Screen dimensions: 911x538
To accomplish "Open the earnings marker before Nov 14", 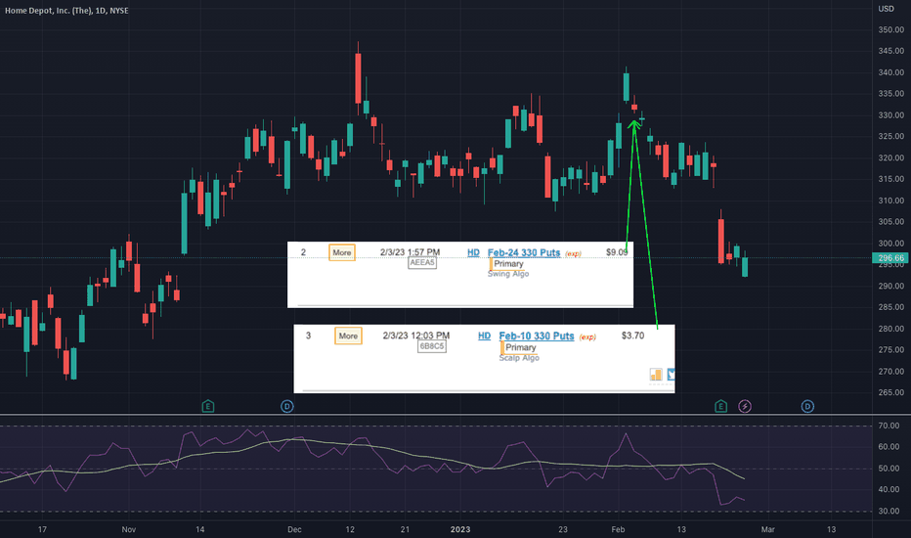I will (x=208, y=406).
